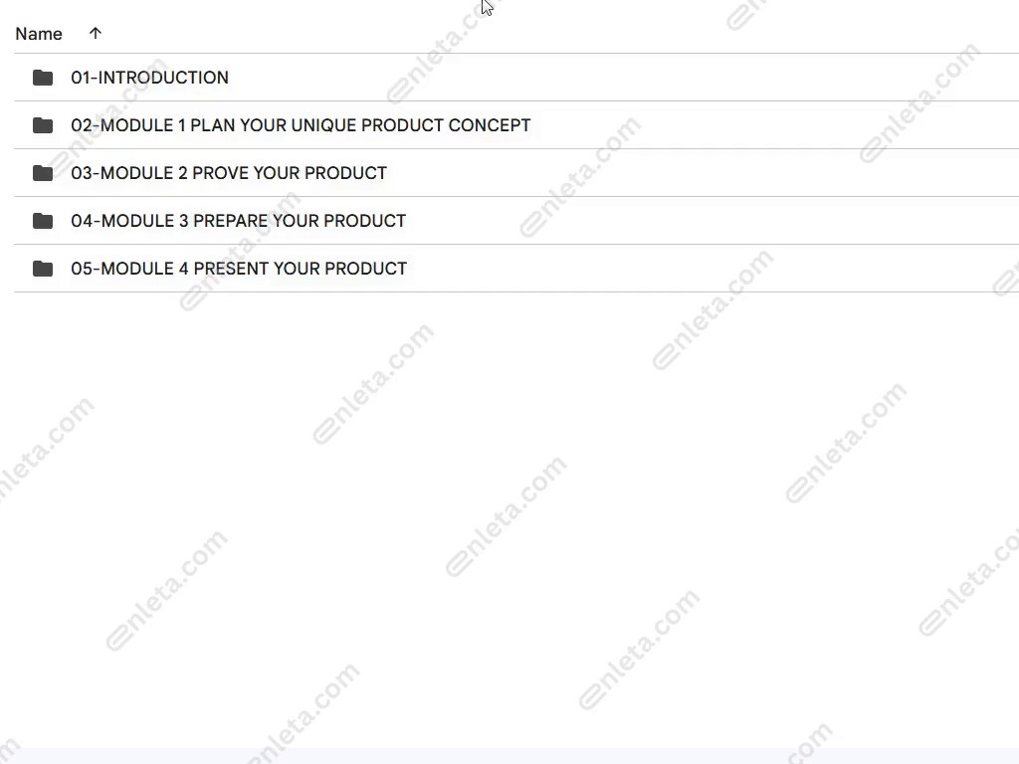
Task: Sort files by the Name column
Action: point(39,34)
